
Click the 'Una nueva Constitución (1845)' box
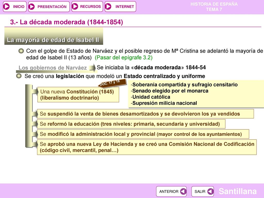click(x=78, y=95)
